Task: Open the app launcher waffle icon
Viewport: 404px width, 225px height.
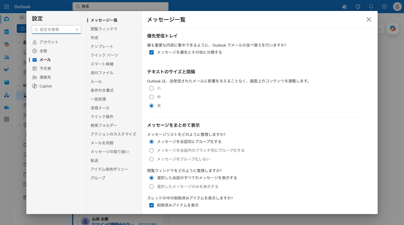Action: point(7,7)
